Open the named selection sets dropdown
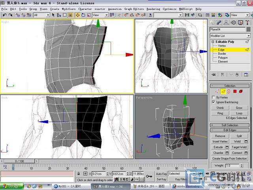The height and width of the screenshot is (190, 253). click(168, 15)
